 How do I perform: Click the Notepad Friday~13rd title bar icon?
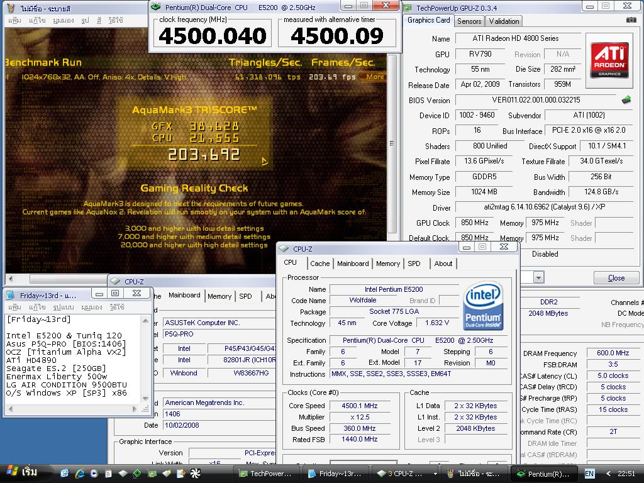coord(11,295)
